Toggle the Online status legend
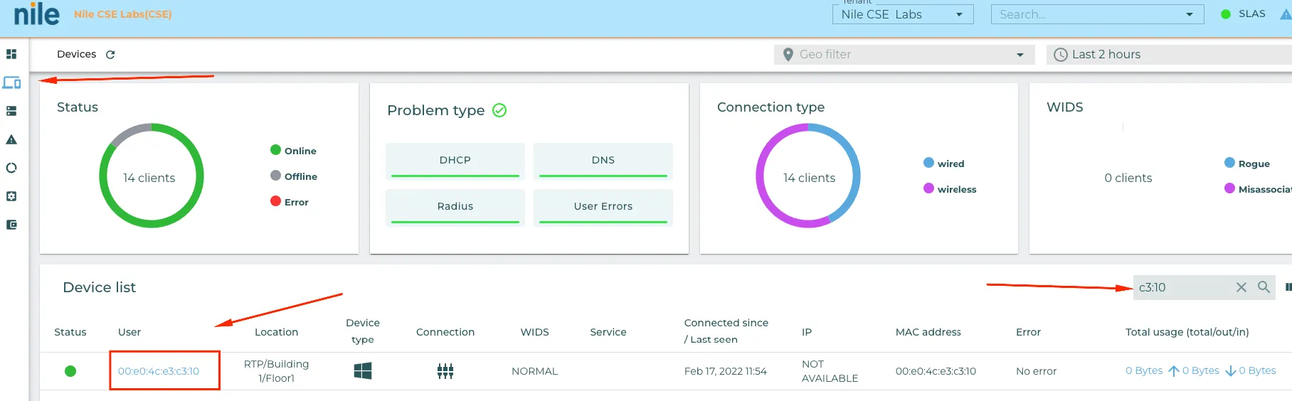The height and width of the screenshot is (401, 1292). 293,151
